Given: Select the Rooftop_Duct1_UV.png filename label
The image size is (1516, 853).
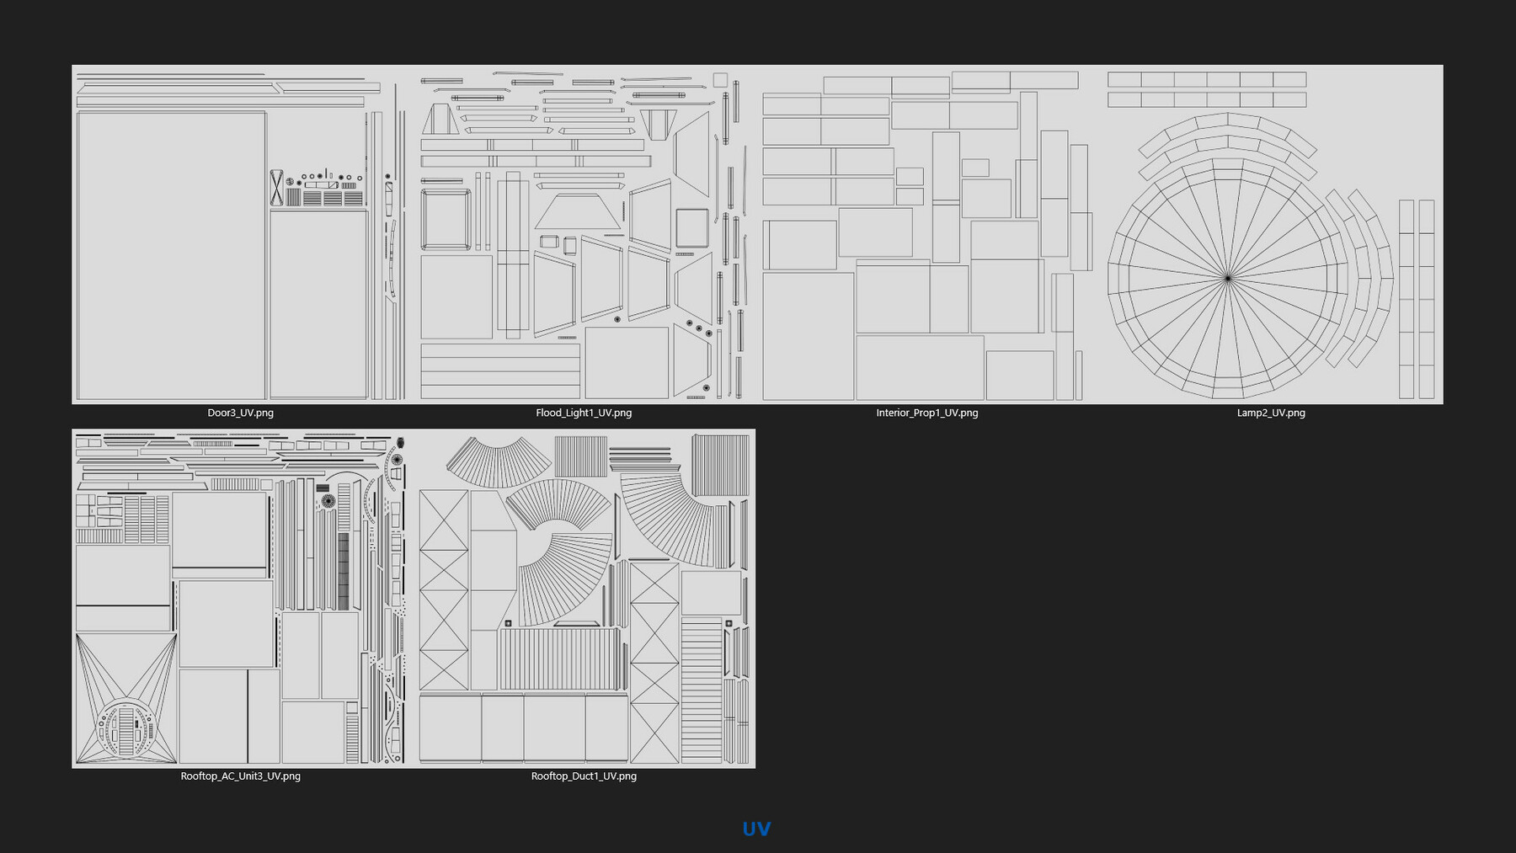Looking at the screenshot, I should pos(584,777).
